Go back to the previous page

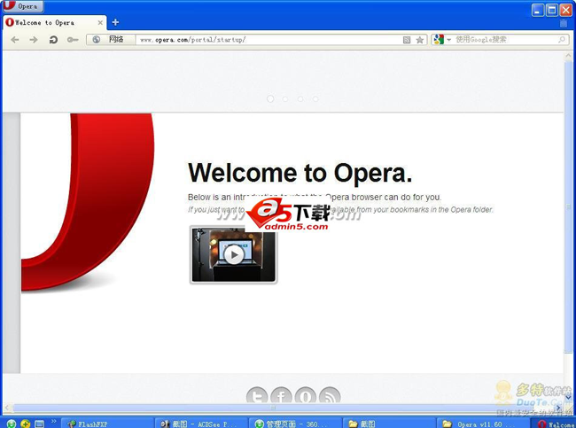pos(15,40)
